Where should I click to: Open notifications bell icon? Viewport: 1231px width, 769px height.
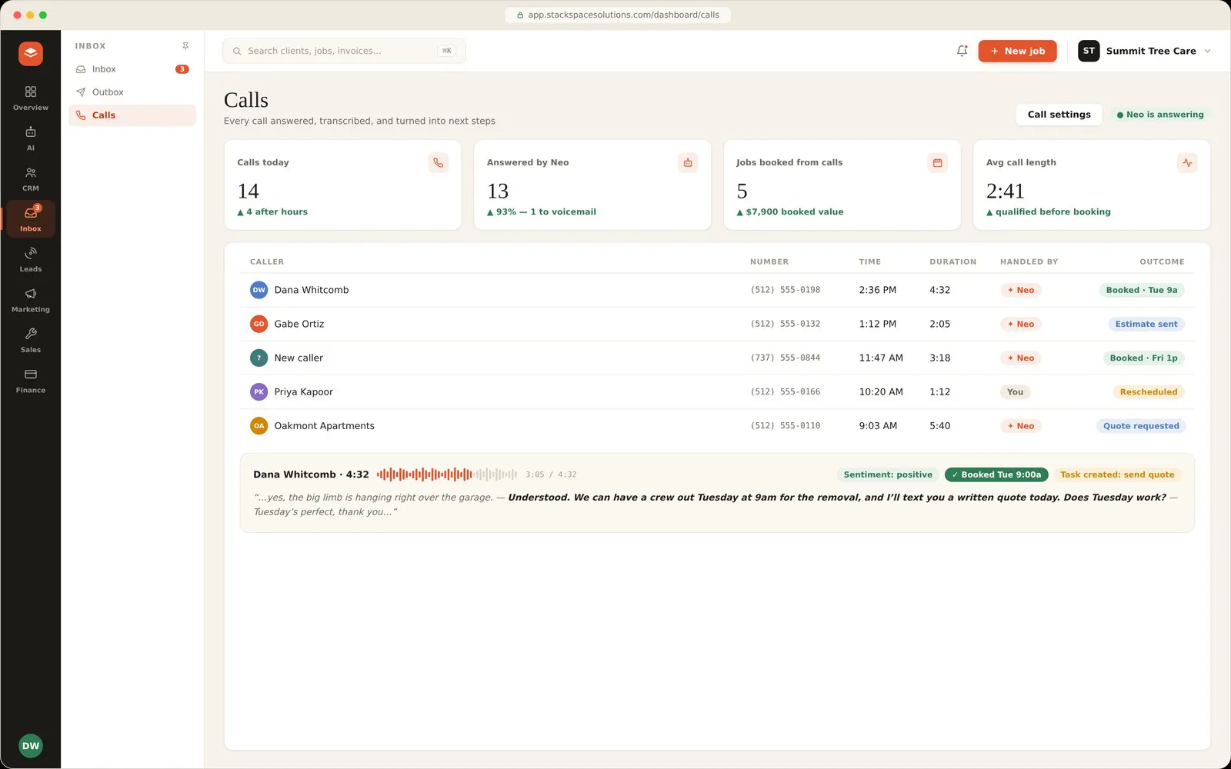click(962, 51)
